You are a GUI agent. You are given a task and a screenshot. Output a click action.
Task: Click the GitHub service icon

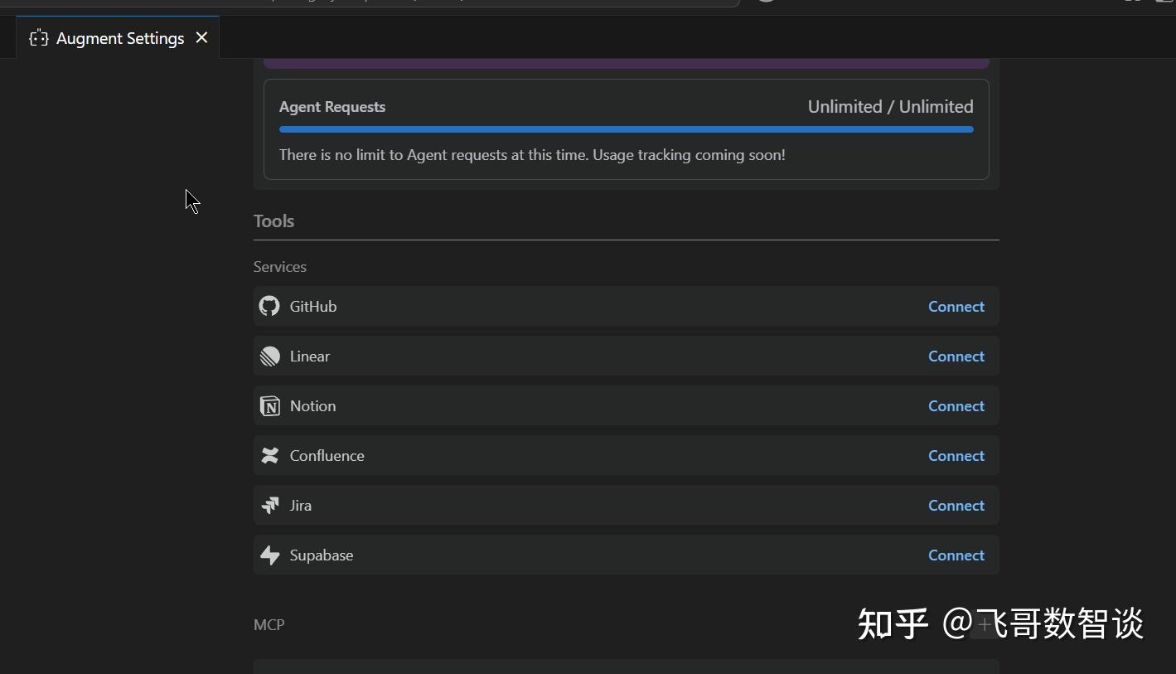pos(269,306)
